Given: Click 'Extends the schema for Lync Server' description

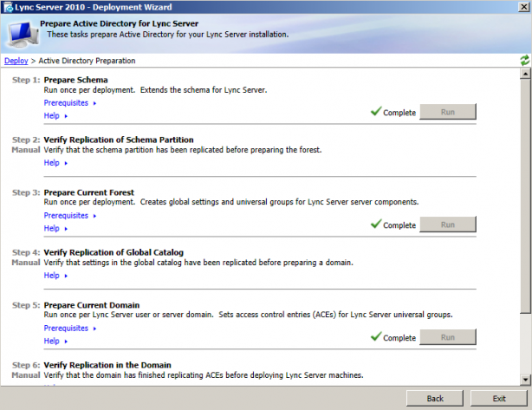Looking at the screenshot, I should click(204, 90).
